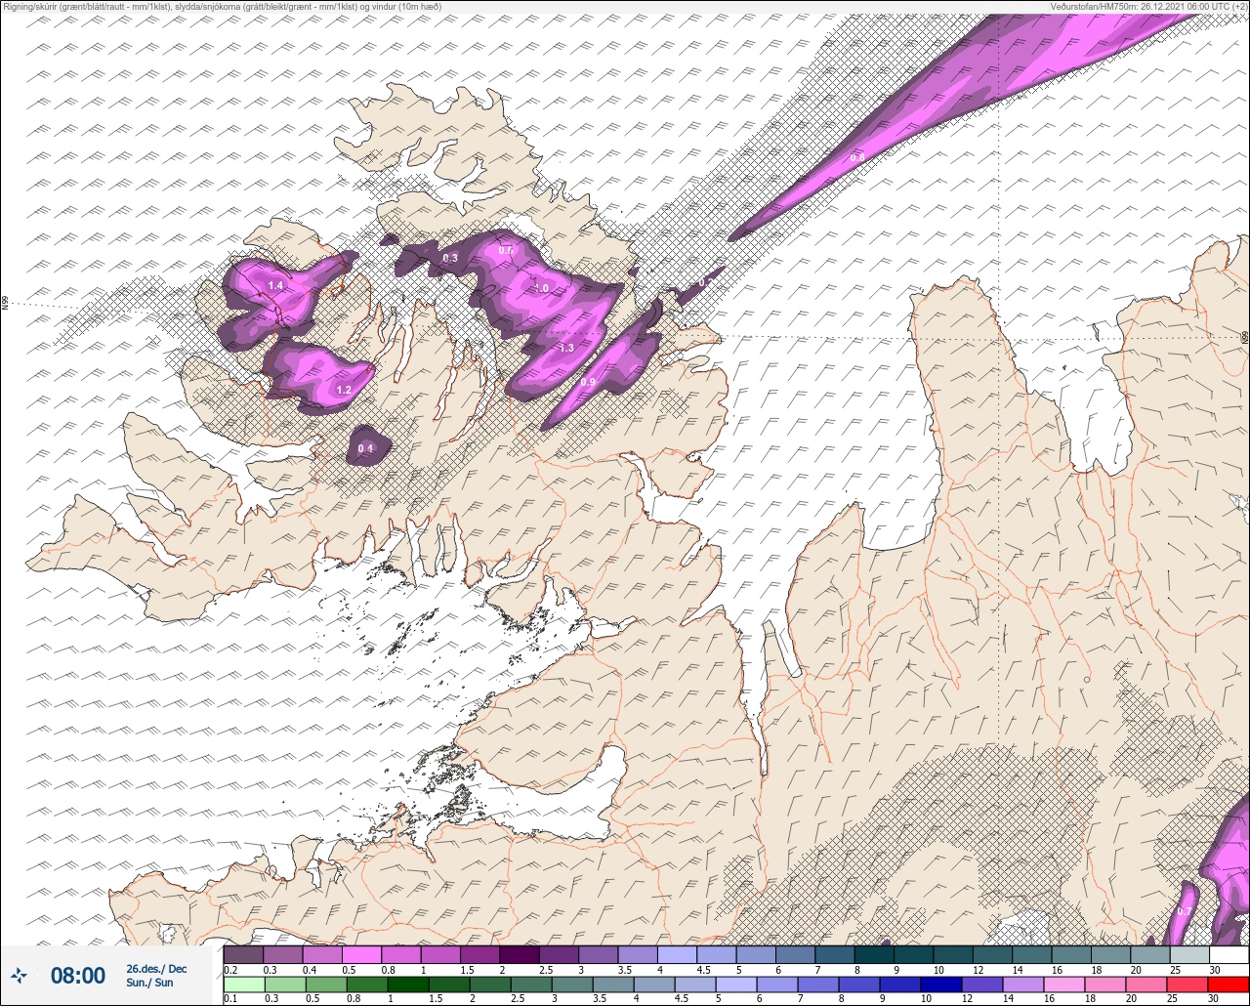Click the palest green first swatch in lower legend

243,985
